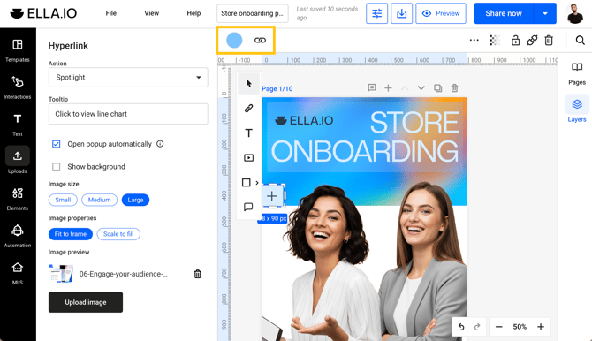Duplicate the current page
The image size is (592, 341).
point(438,88)
